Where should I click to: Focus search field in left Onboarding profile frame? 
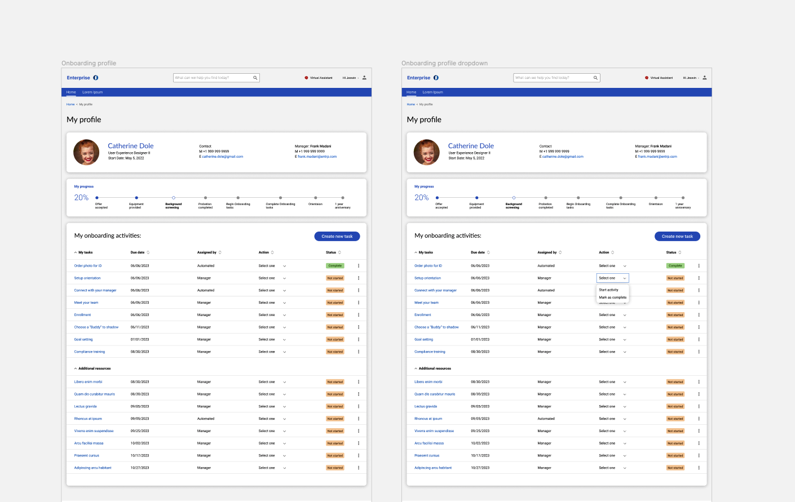(217, 78)
